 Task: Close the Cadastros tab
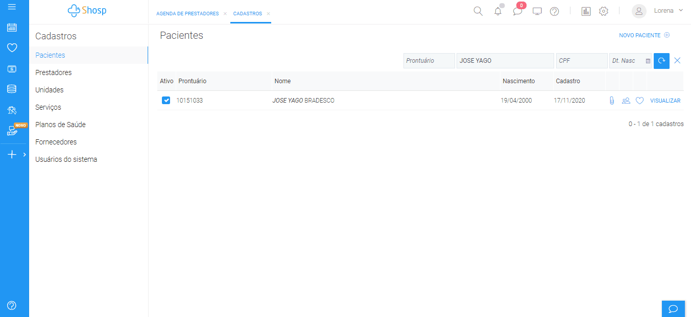click(x=268, y=14)
